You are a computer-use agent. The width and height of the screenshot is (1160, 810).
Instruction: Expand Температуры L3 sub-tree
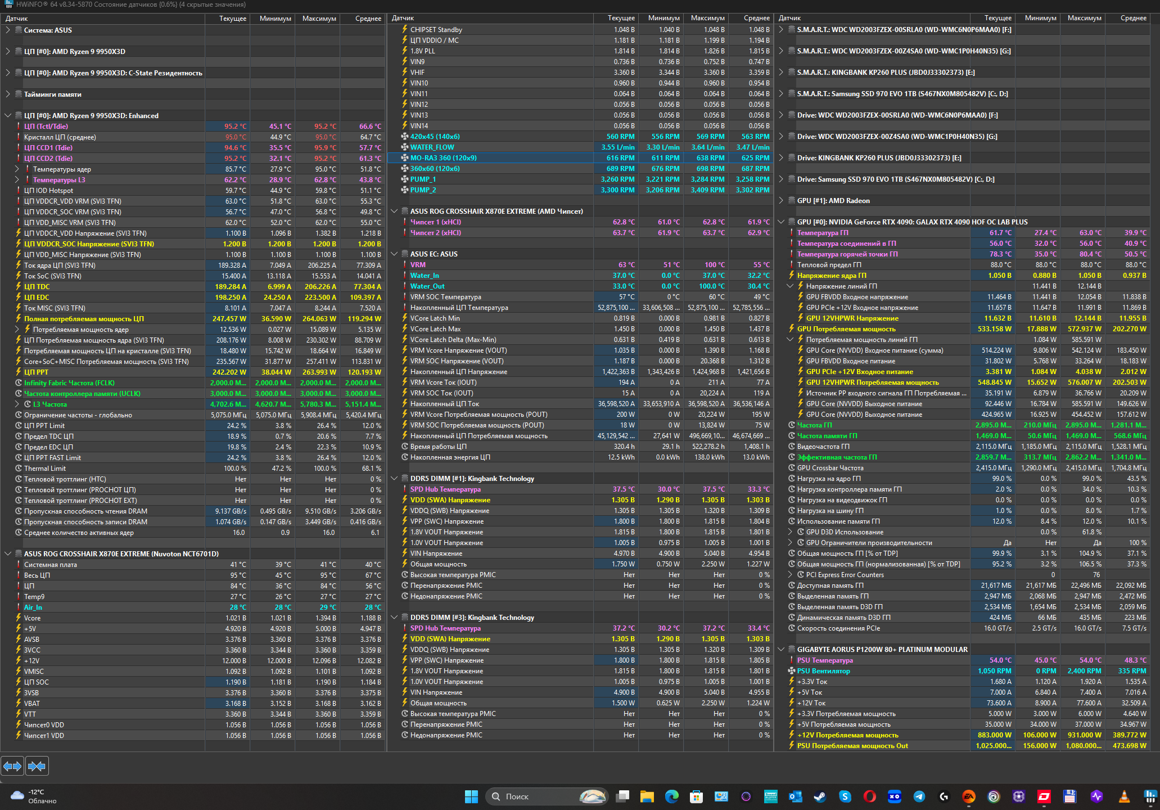17,180
